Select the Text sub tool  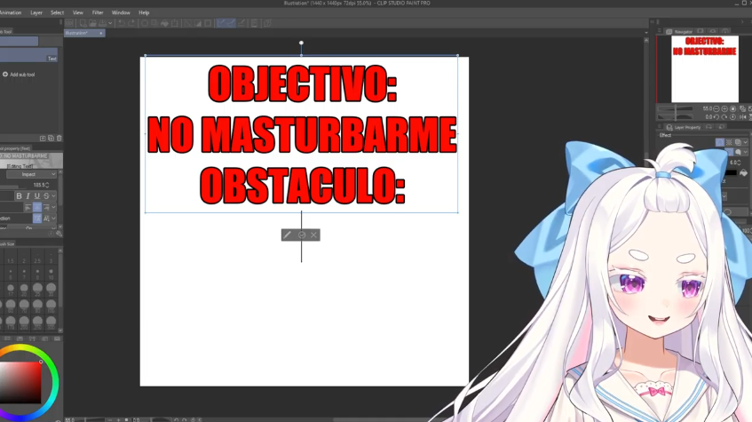pos(28,55)
